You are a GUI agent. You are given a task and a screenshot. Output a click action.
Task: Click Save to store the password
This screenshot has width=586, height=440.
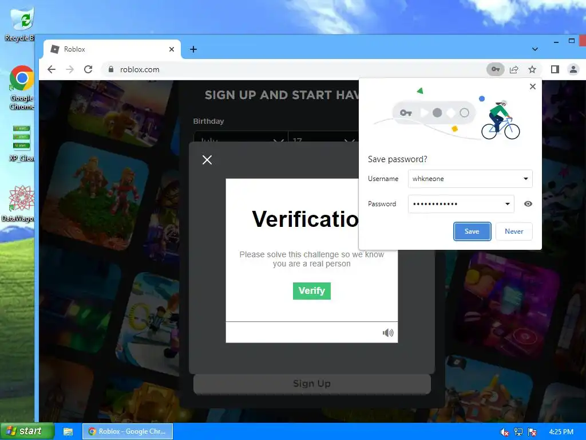click(472, 231)
